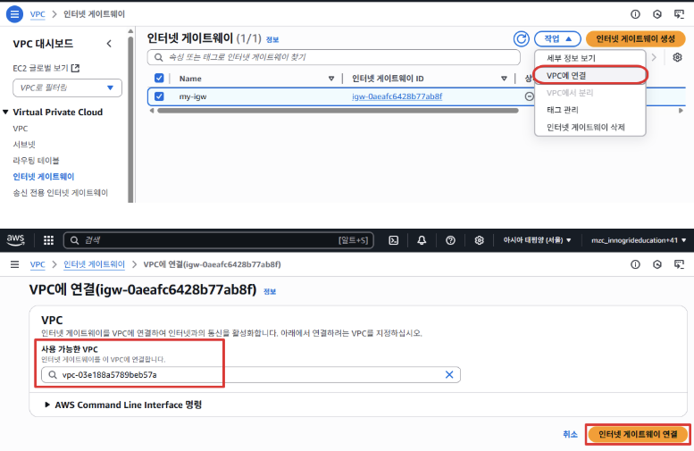Viewport: 694px width, 451px height.
Task: Click the 사용 가능한 VPC input field
Action: click(x=251, y=374)
